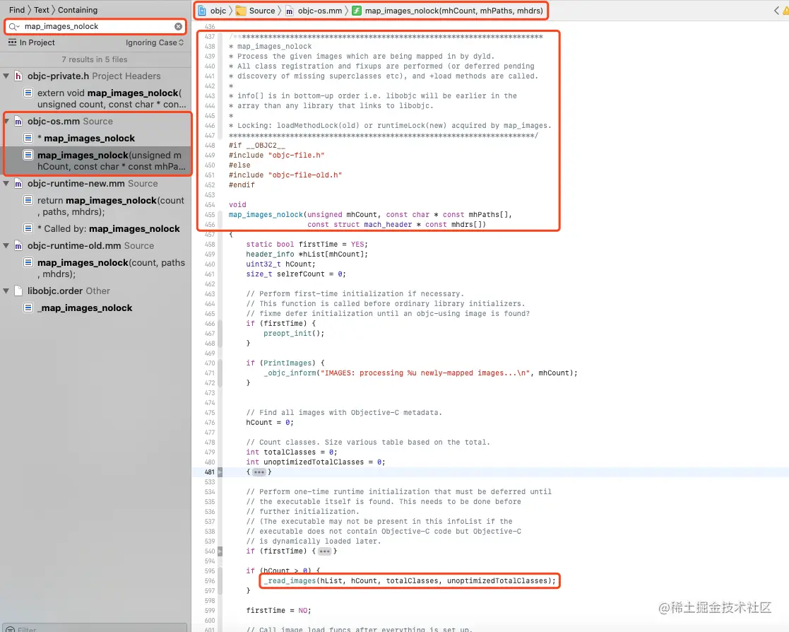
Task: Click the map_images_nolock search field
Action: tap(95, 26)
